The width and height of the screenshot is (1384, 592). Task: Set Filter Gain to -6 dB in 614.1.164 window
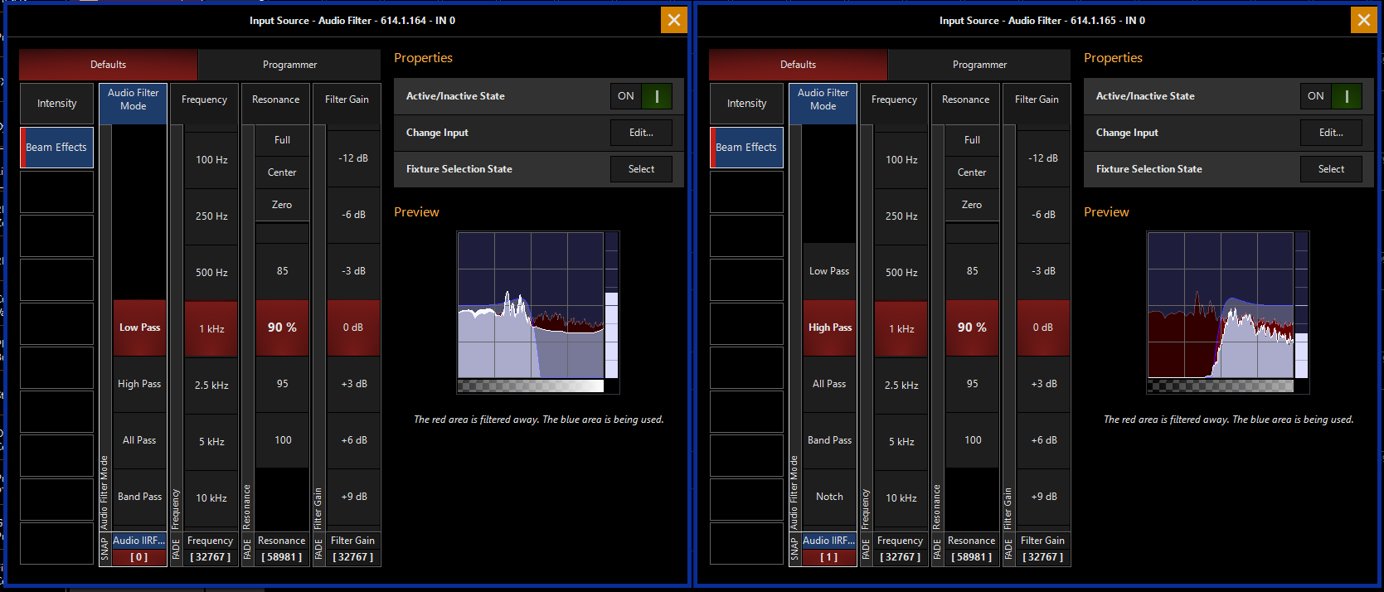[353, 215]
